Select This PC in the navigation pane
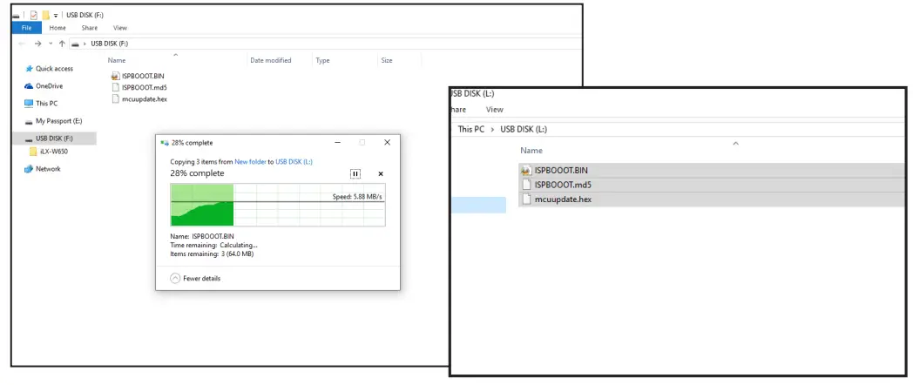This screenshot has width=913, height=385. click(x=46, y=104)
